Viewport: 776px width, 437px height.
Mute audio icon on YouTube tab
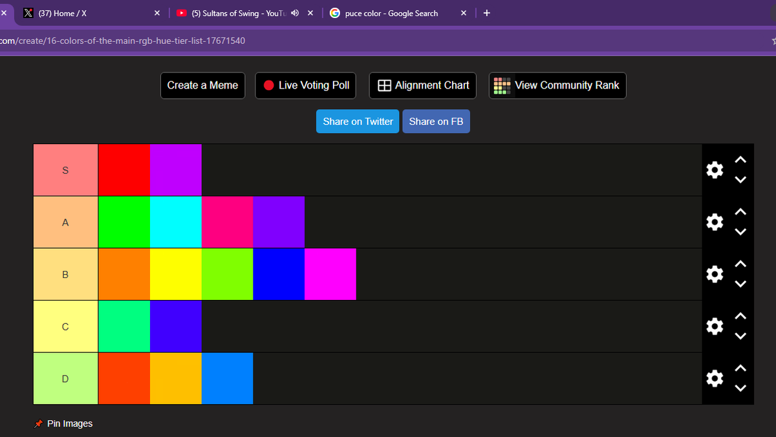(295, 13)
